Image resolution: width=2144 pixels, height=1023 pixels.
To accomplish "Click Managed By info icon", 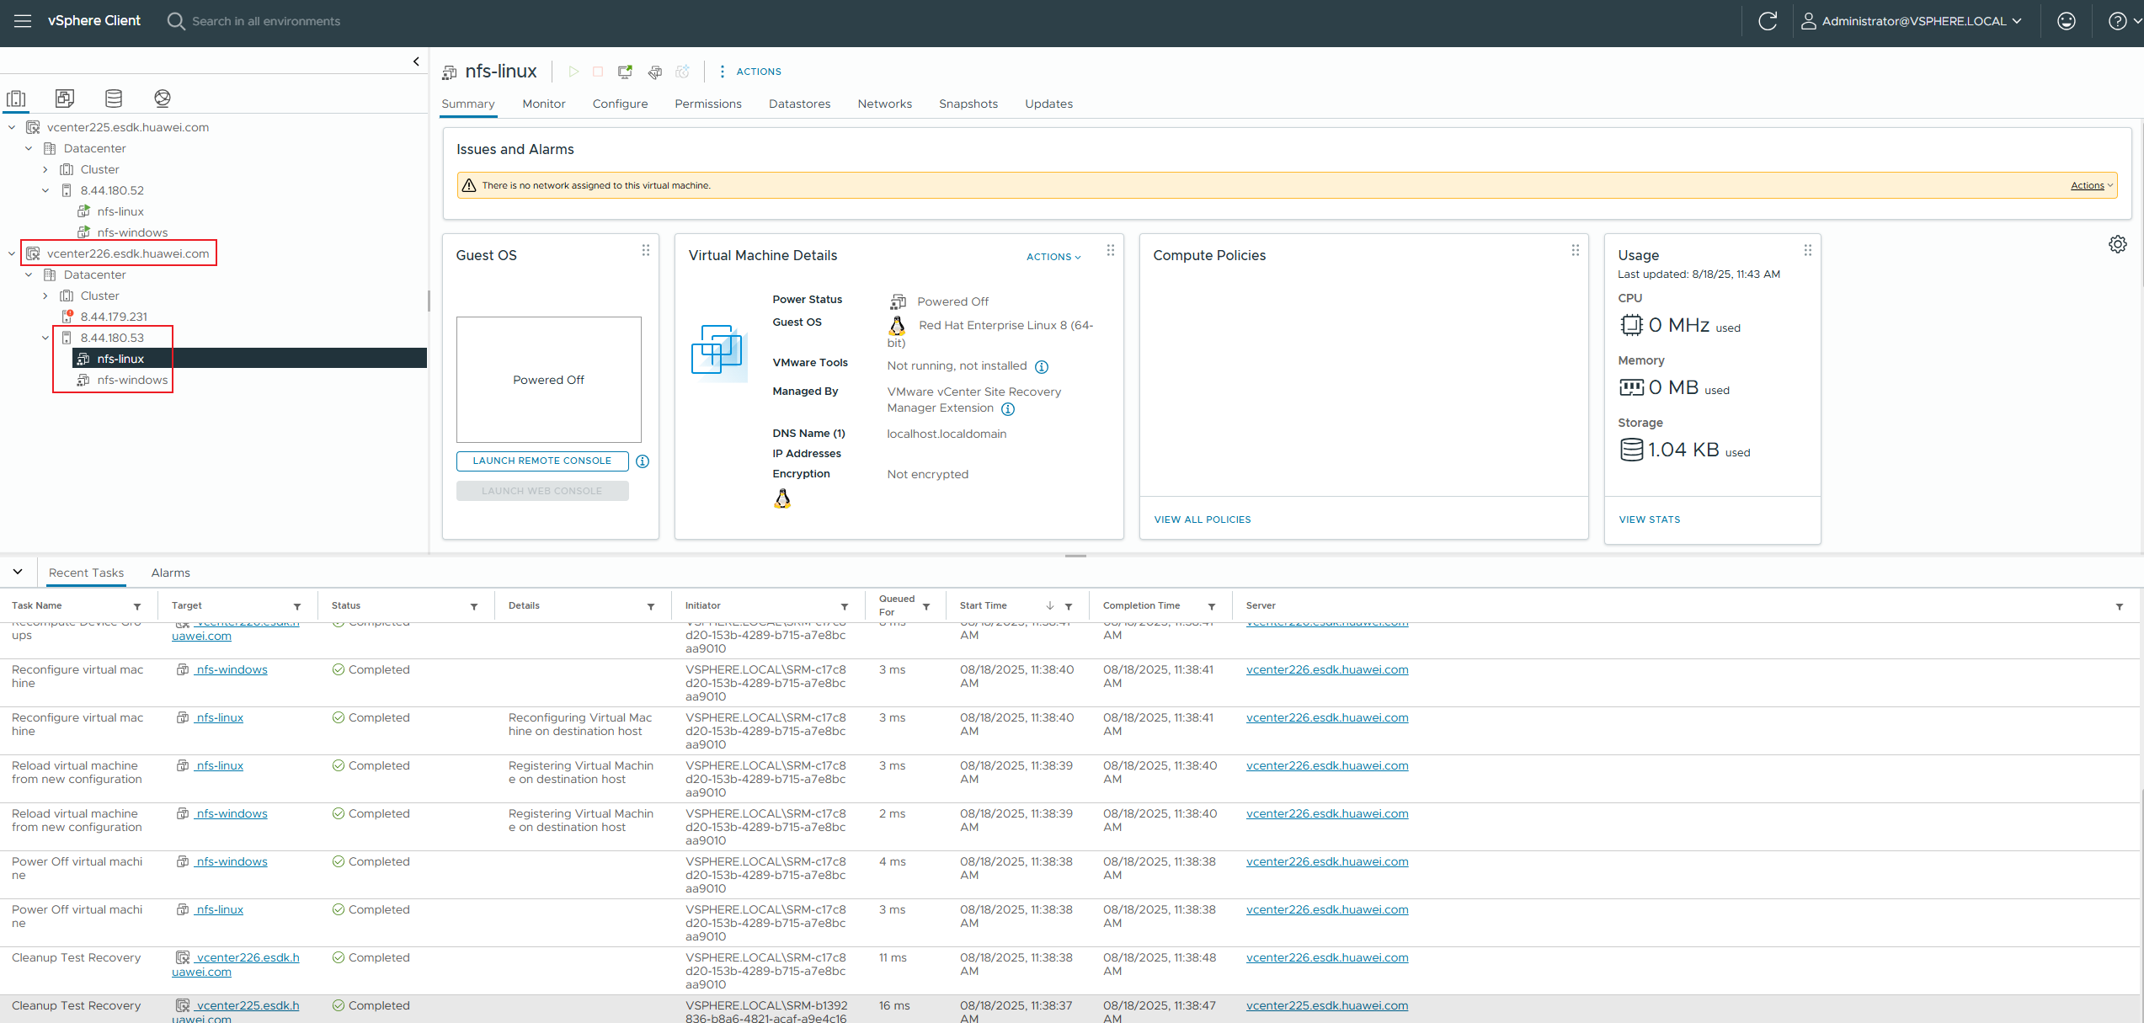I will point(1008,409).
